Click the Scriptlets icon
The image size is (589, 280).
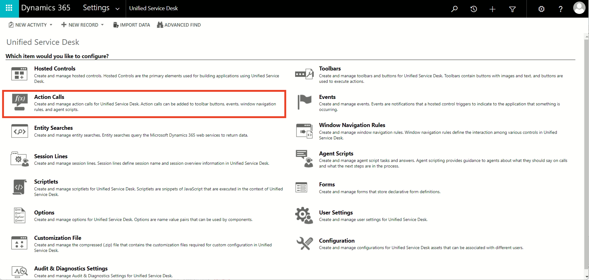click(19, 187)
